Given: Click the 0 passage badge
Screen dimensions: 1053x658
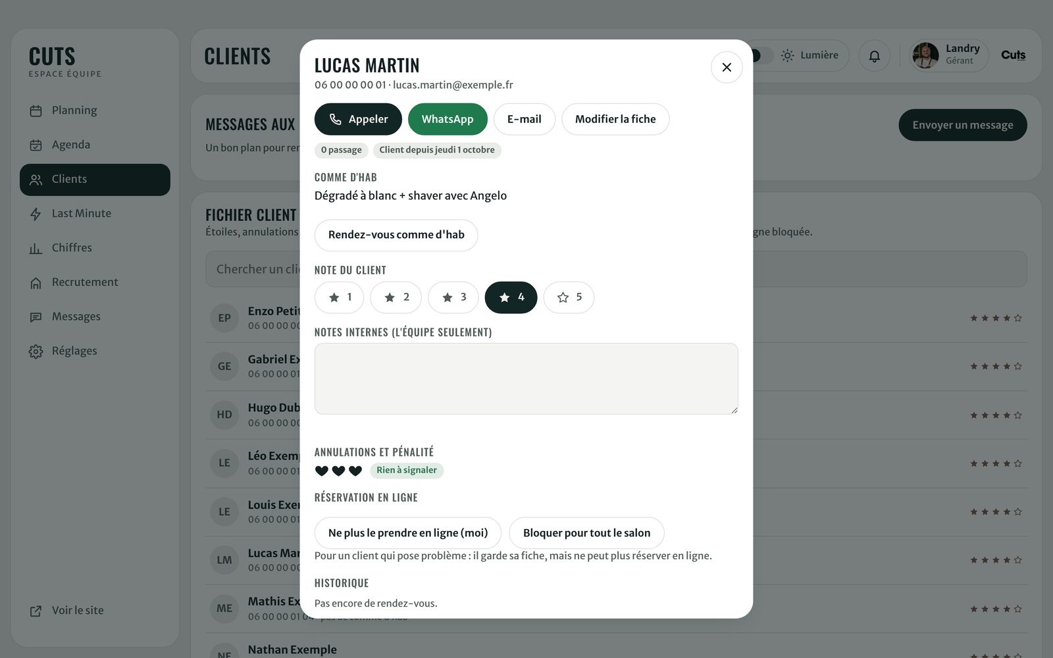Looking at the screenshot, I should tap(342, 150).
